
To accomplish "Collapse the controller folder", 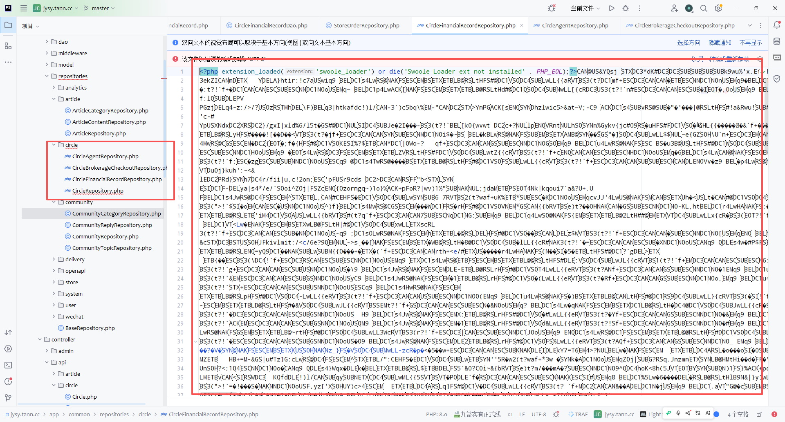I will point(40,339).
